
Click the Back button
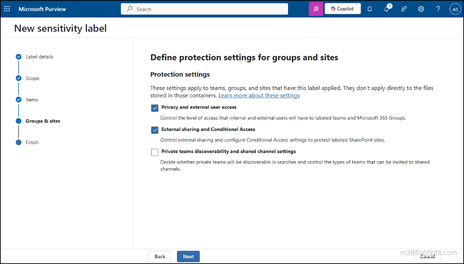[x=160, y=256]
